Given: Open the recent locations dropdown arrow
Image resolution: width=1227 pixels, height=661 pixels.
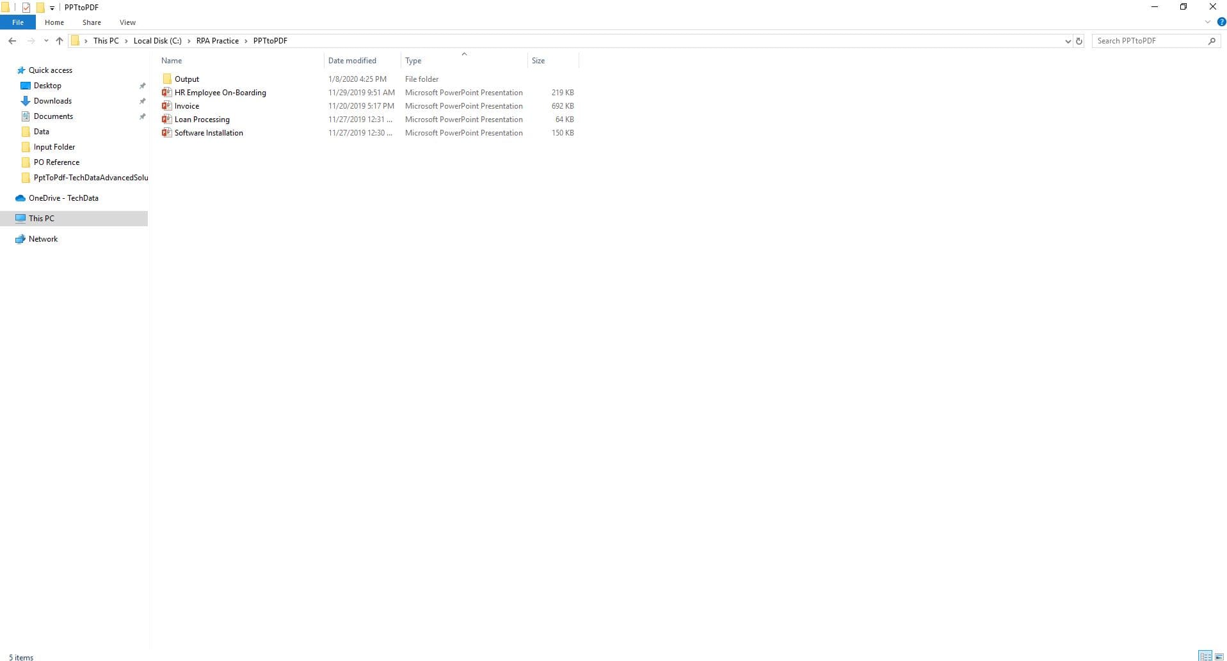Looking at the screenshot, I should [x=46, y=41].
